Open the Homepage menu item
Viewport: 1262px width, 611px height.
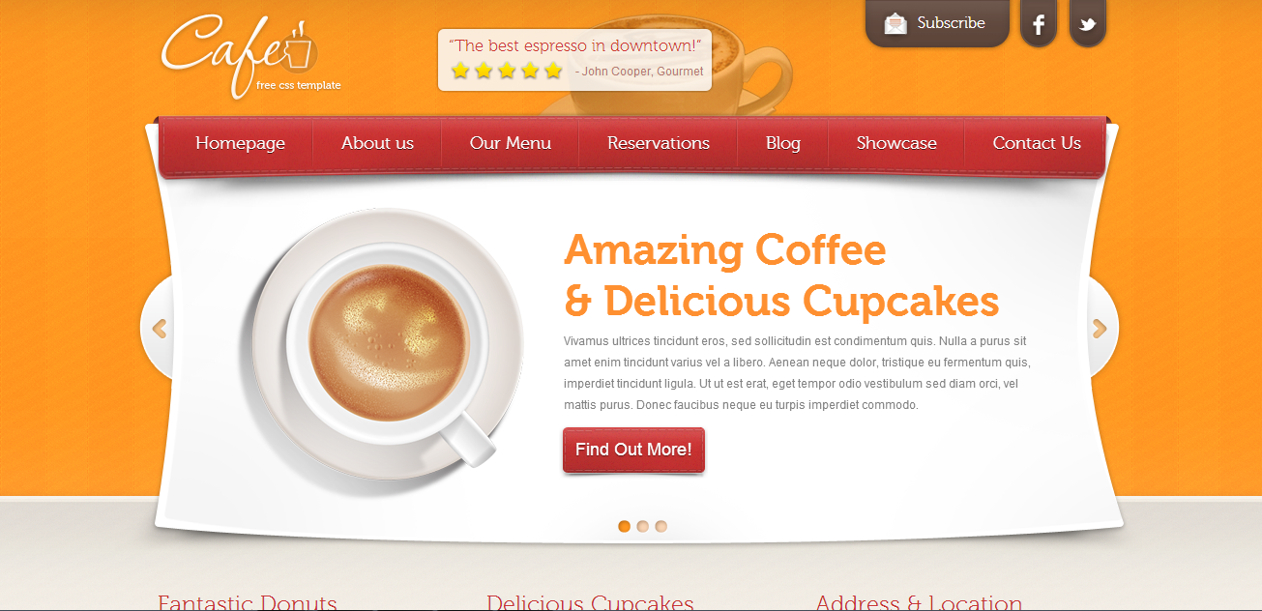click(x=240, y=143)
